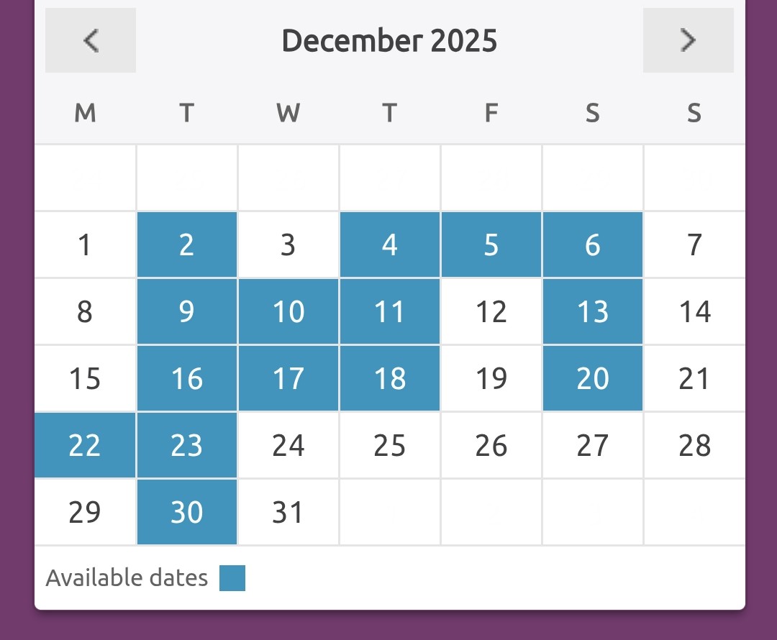The image size is (777, 640).
Task: Select available date December 16
Action: 187,378
